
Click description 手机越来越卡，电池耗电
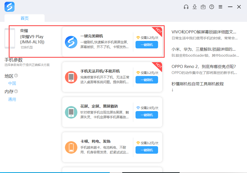pyautogui.click(x=105, y=150)
